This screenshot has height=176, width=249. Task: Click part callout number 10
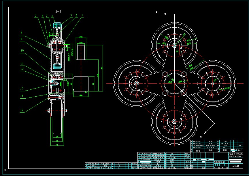point(22,50)
